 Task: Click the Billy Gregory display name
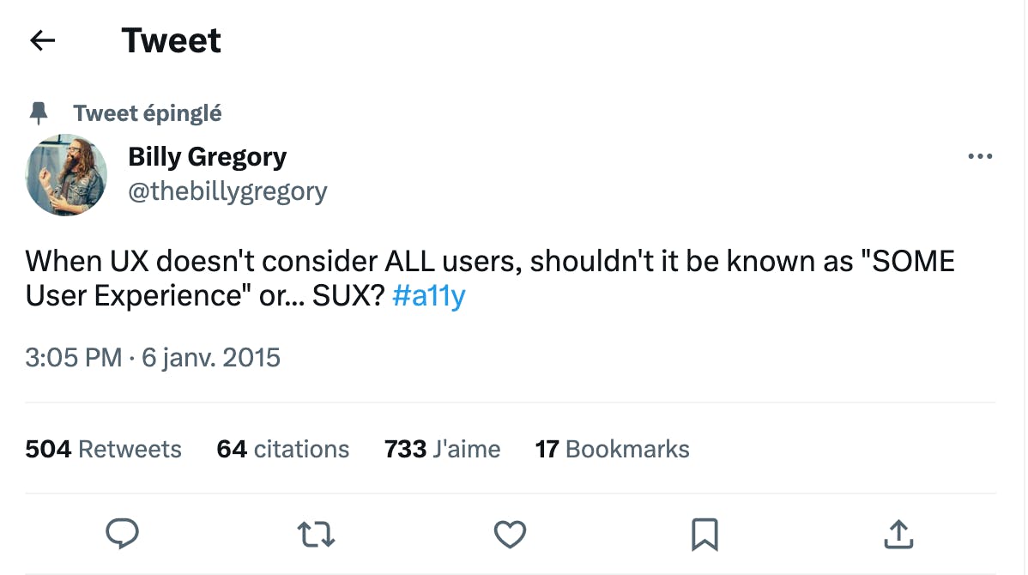click(207, 157)
